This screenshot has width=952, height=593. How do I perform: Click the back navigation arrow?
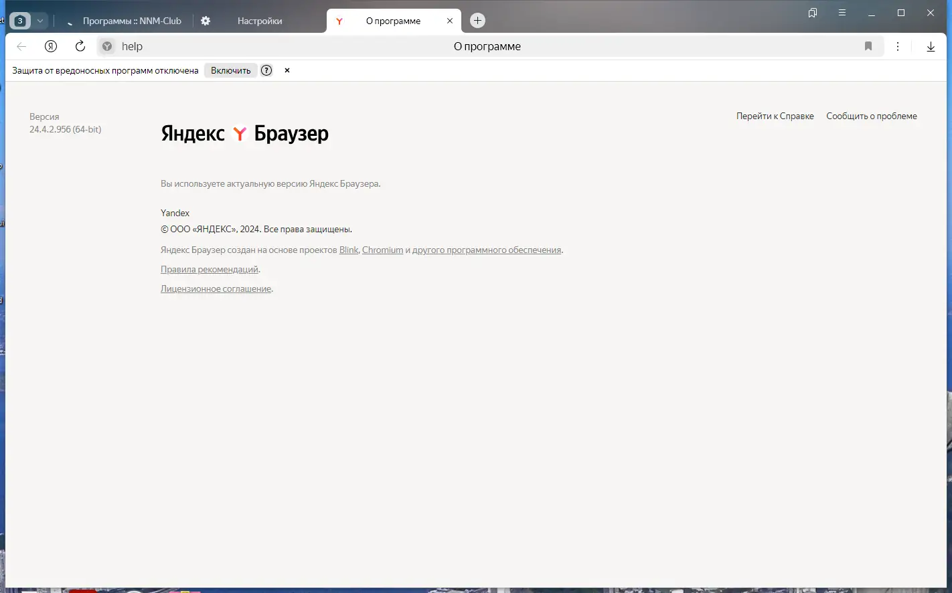[21, 46]
